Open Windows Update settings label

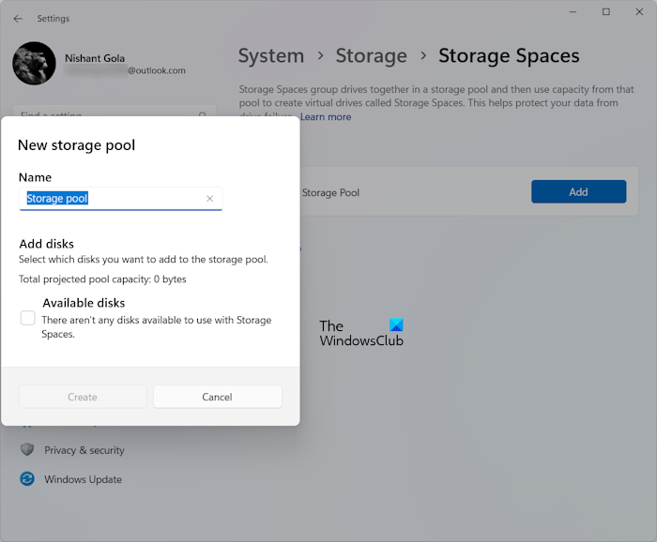tap(84, 479)
